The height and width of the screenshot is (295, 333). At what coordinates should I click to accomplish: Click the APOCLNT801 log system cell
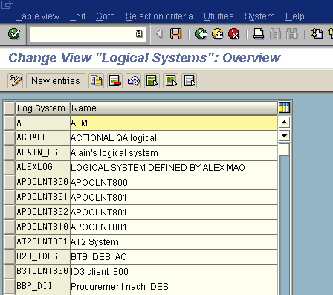[43, 197]
